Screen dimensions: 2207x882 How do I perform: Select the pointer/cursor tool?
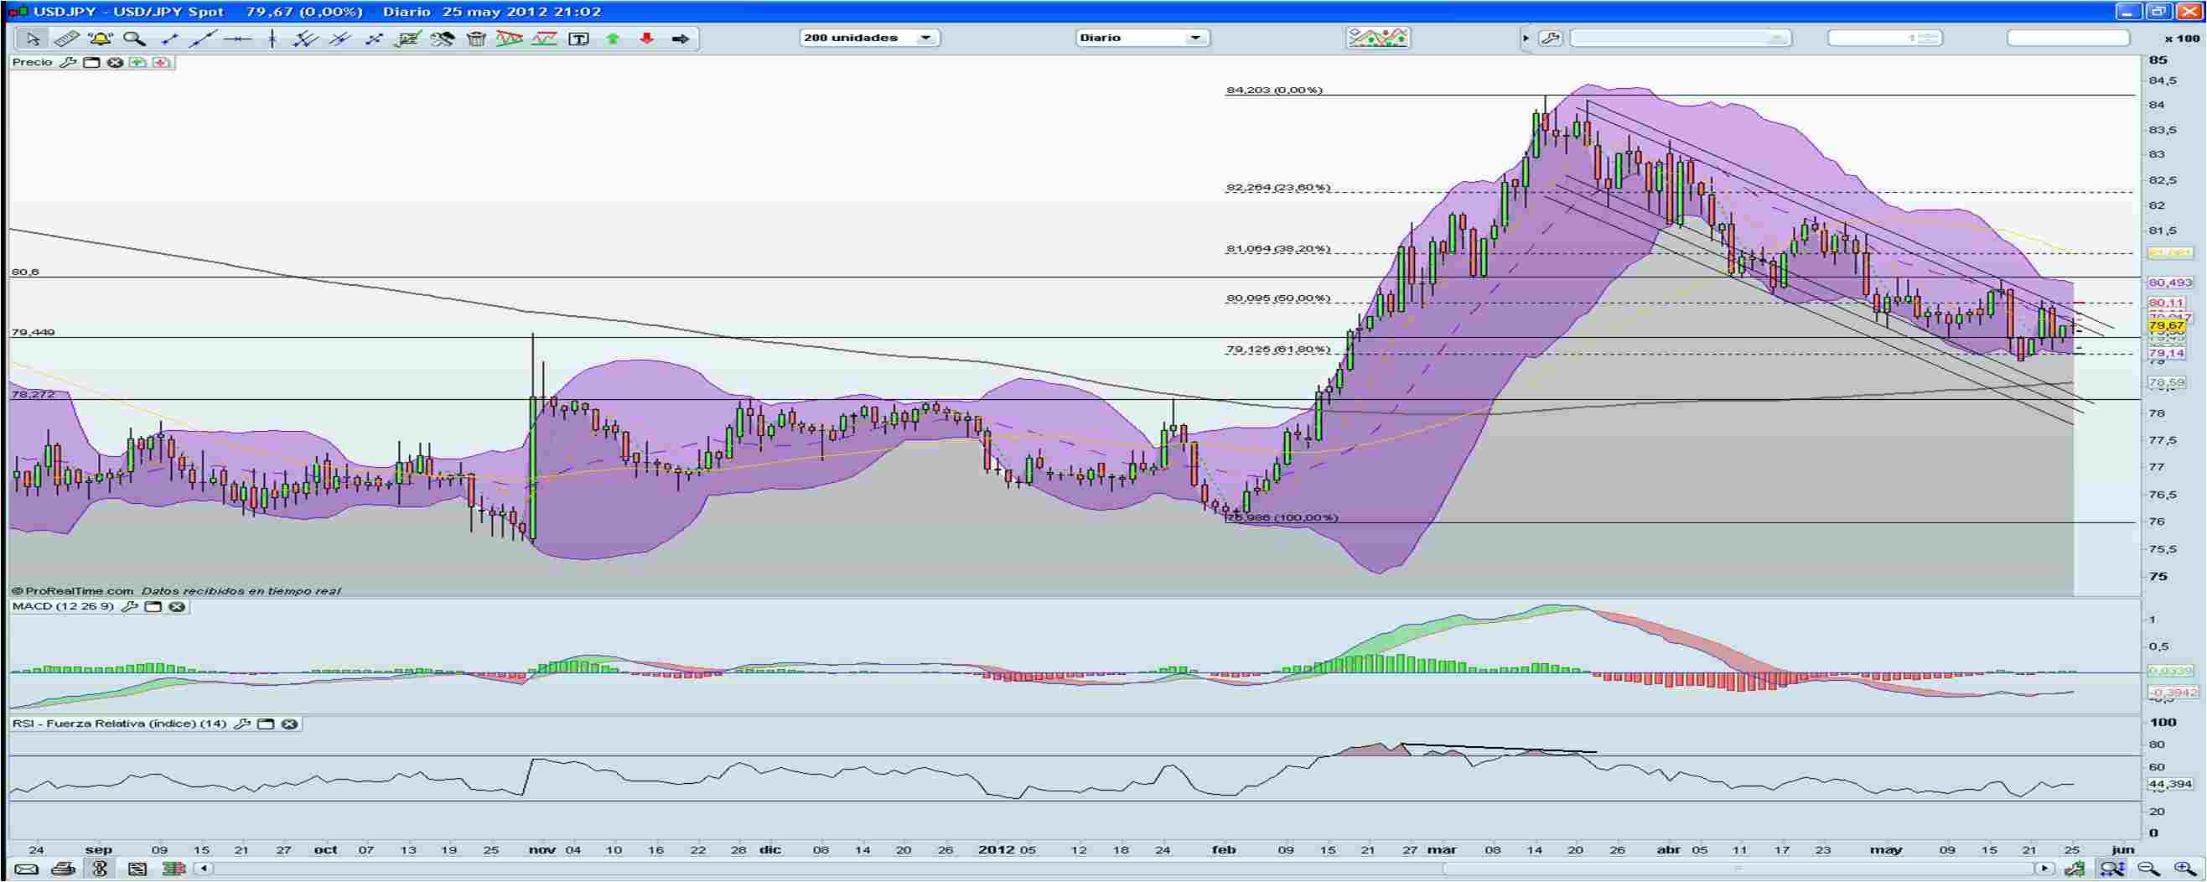(x=35, y=39)
